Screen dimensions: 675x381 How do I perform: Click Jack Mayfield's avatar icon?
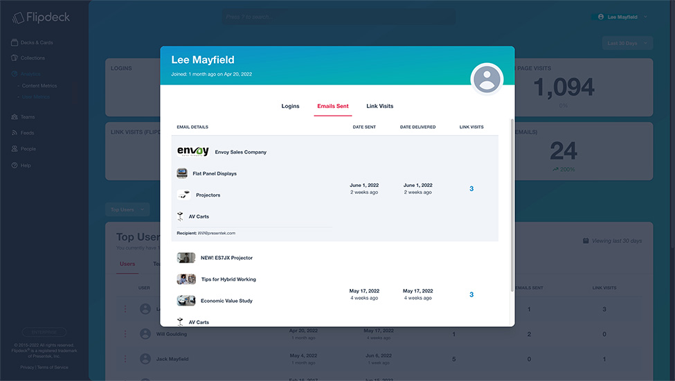click(x=145, y=359)
